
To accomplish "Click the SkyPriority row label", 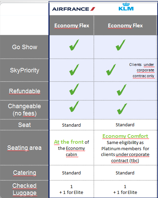I will [25, 70].
